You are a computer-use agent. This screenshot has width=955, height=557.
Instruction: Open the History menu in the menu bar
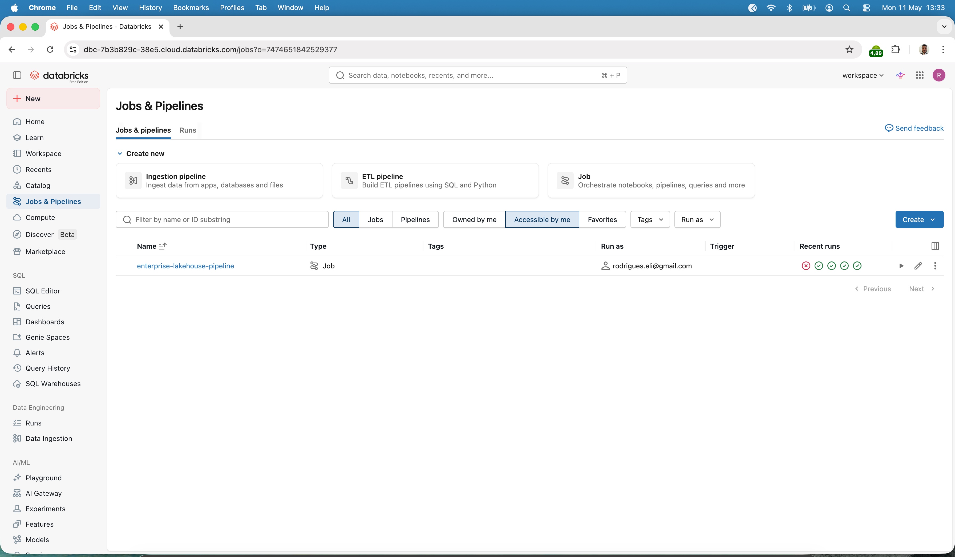(x=150, y=7)
